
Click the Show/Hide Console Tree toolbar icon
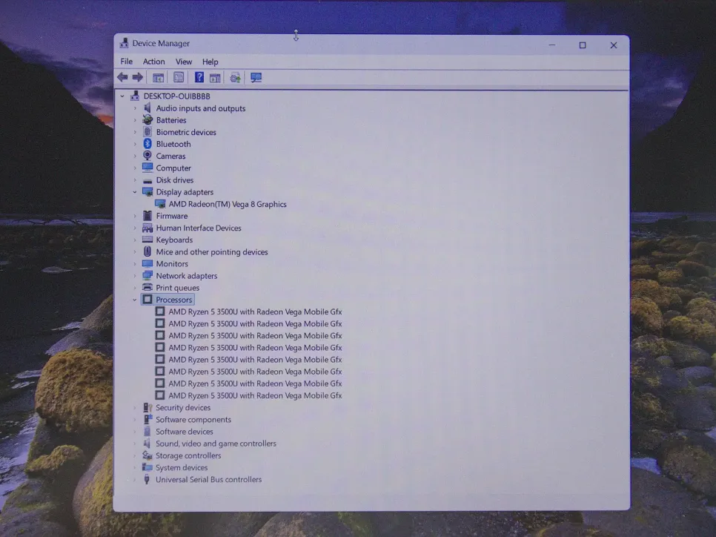158,78
